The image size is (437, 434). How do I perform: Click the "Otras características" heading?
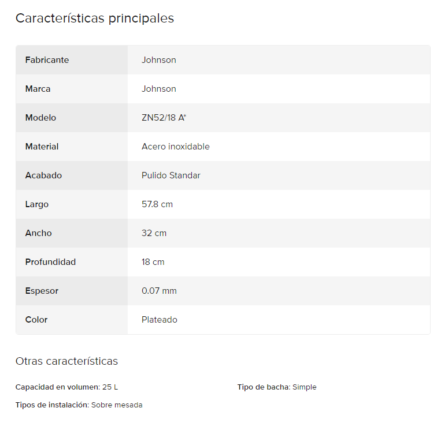[x=66, y=361]
